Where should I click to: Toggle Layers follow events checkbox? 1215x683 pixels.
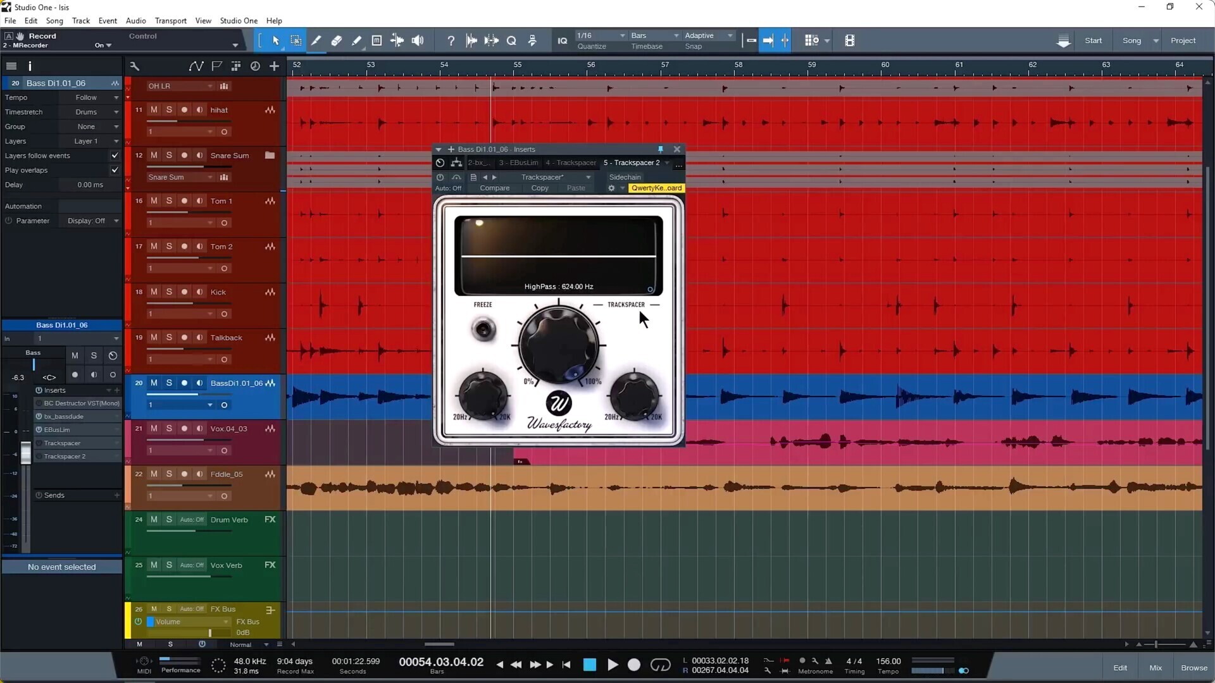(x=115, y=156)
